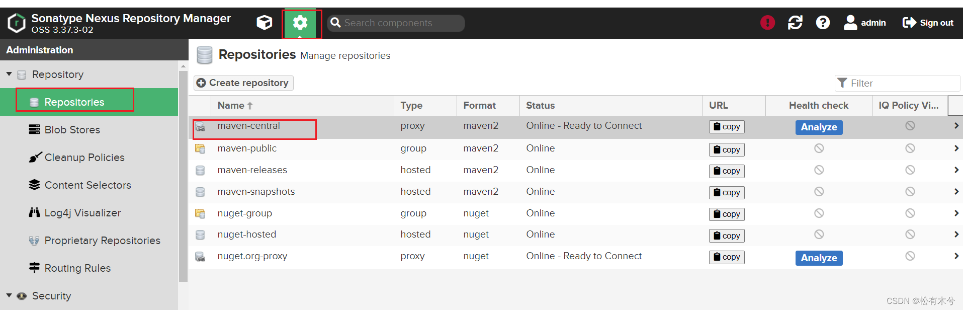The height and width of the screenshot is (310, 963).
Task: Click Analyze for nuget.org-proxy
Action: click(819, 258)
